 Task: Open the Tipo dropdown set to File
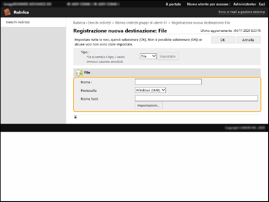point(148,56)
